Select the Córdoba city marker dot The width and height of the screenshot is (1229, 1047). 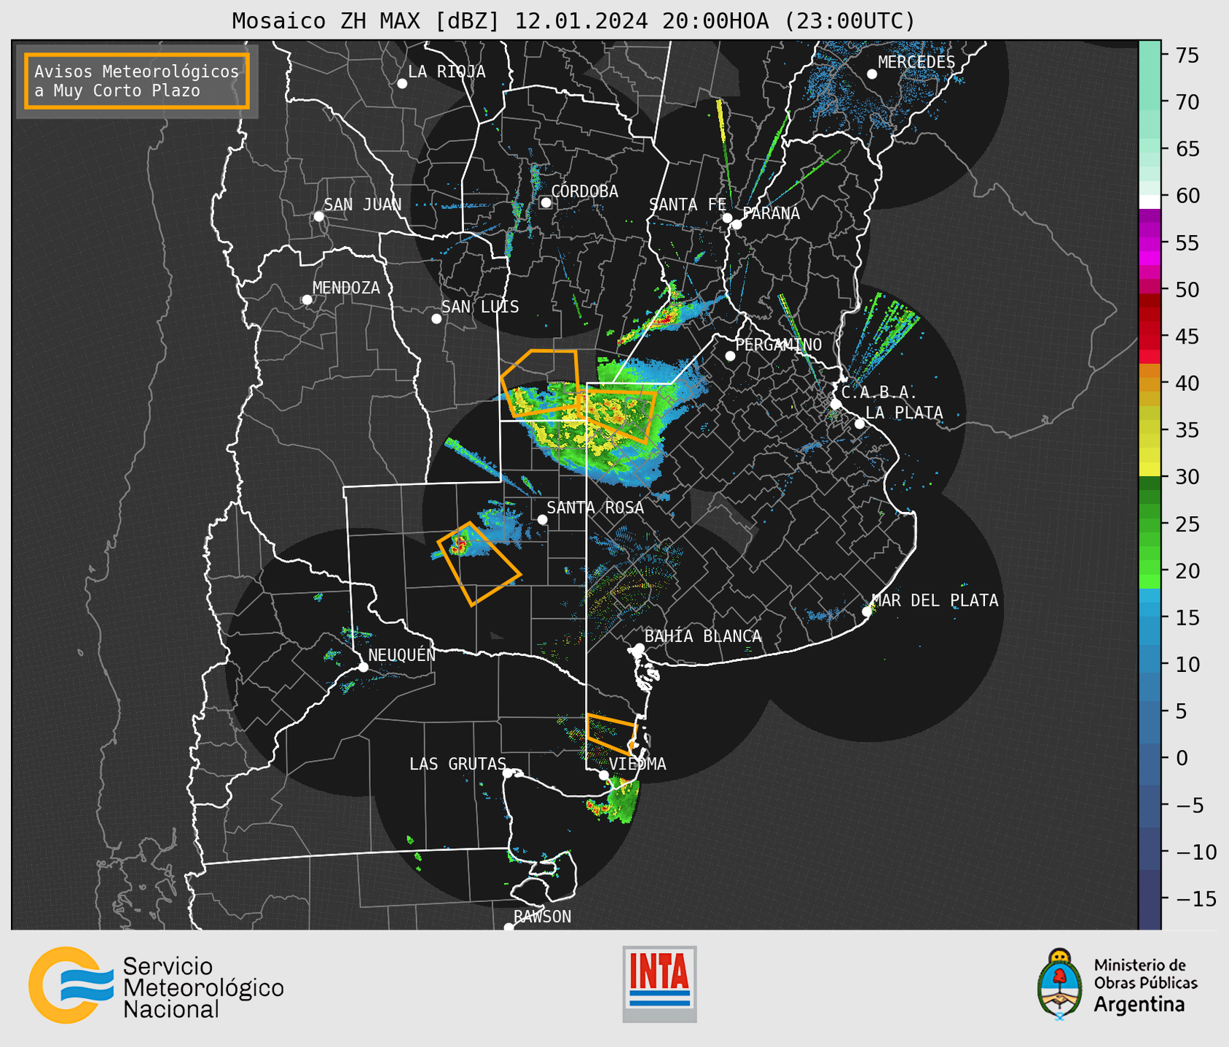546,202
